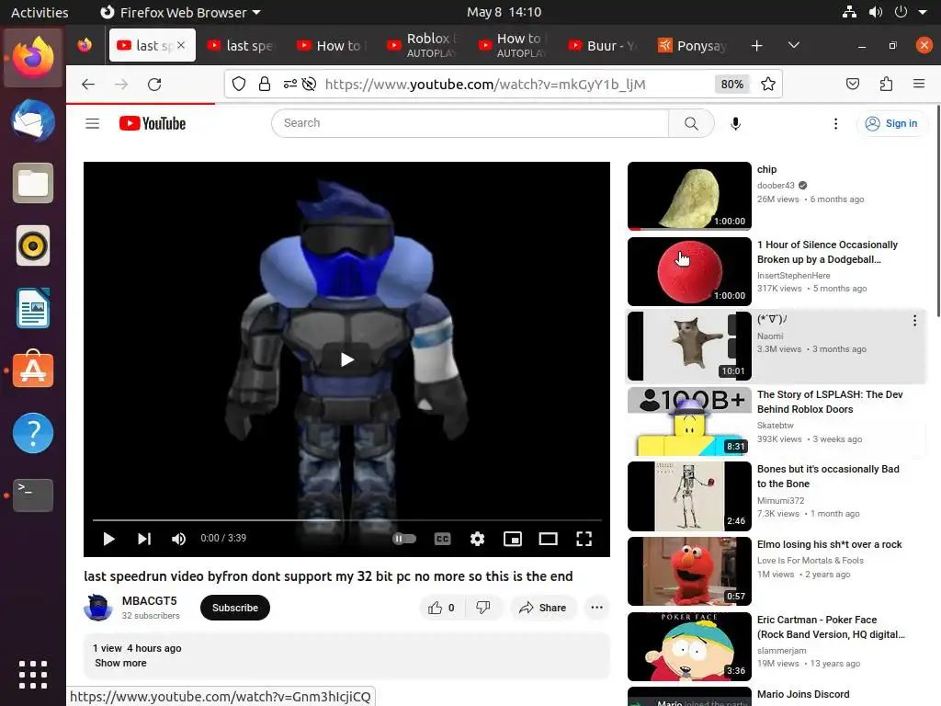Enter full screen mode
Screen dimensions: 941x706
pos(584,539)
